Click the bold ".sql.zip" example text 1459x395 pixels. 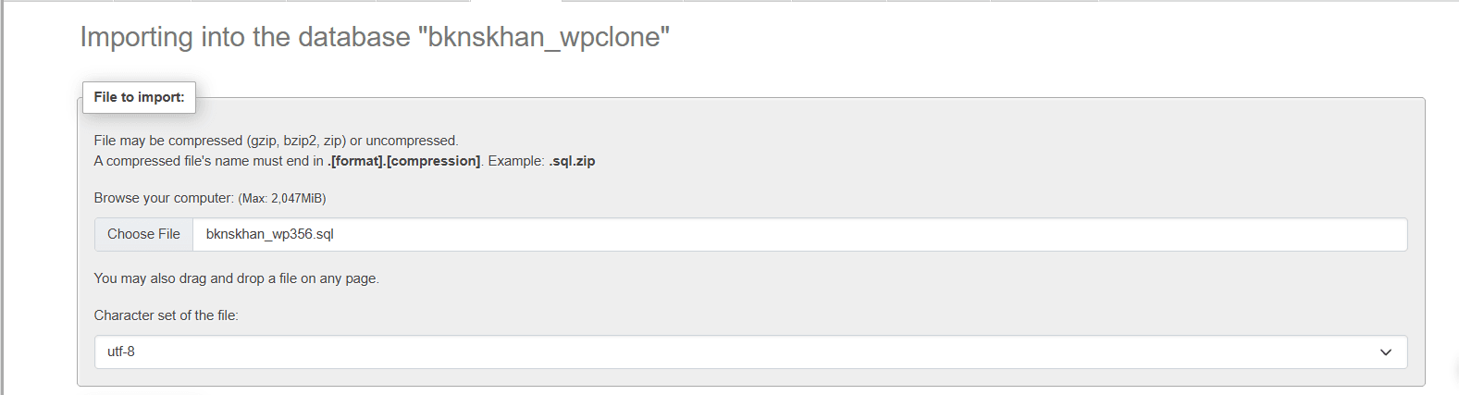tap(572, 161)
